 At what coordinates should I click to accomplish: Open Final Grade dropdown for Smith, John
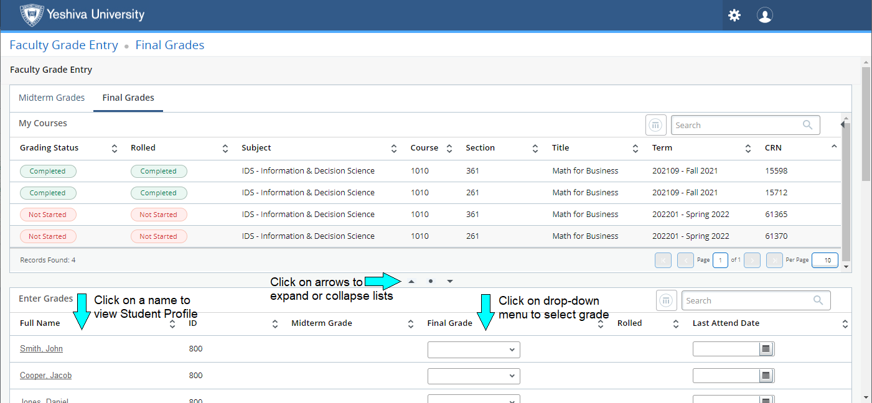[x=473, y=350]
